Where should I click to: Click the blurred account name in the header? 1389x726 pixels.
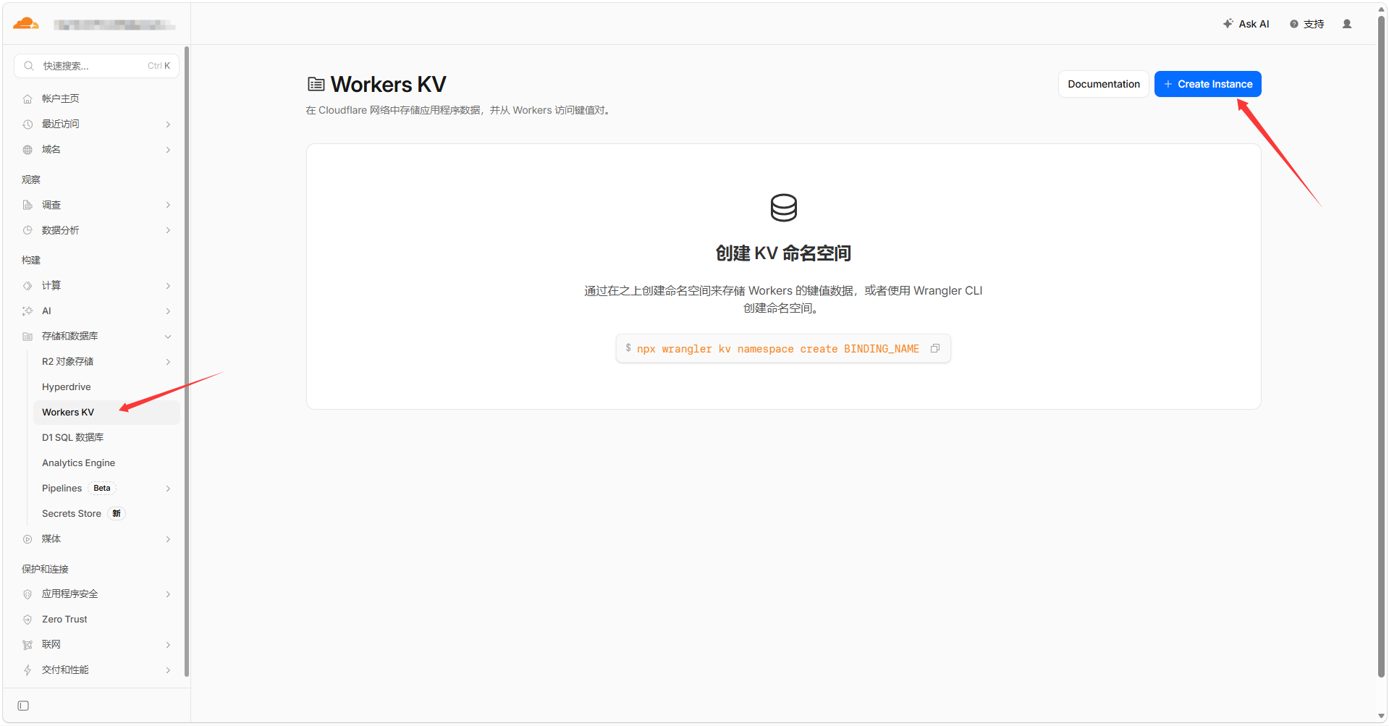pos(114,25)
